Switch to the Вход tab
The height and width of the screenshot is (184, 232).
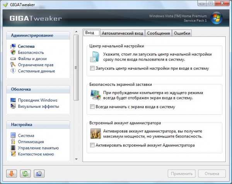(91, 33)
